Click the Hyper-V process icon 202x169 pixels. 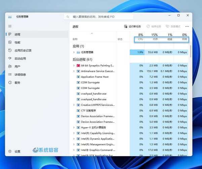pyautogui.click(x=78, y=127)
